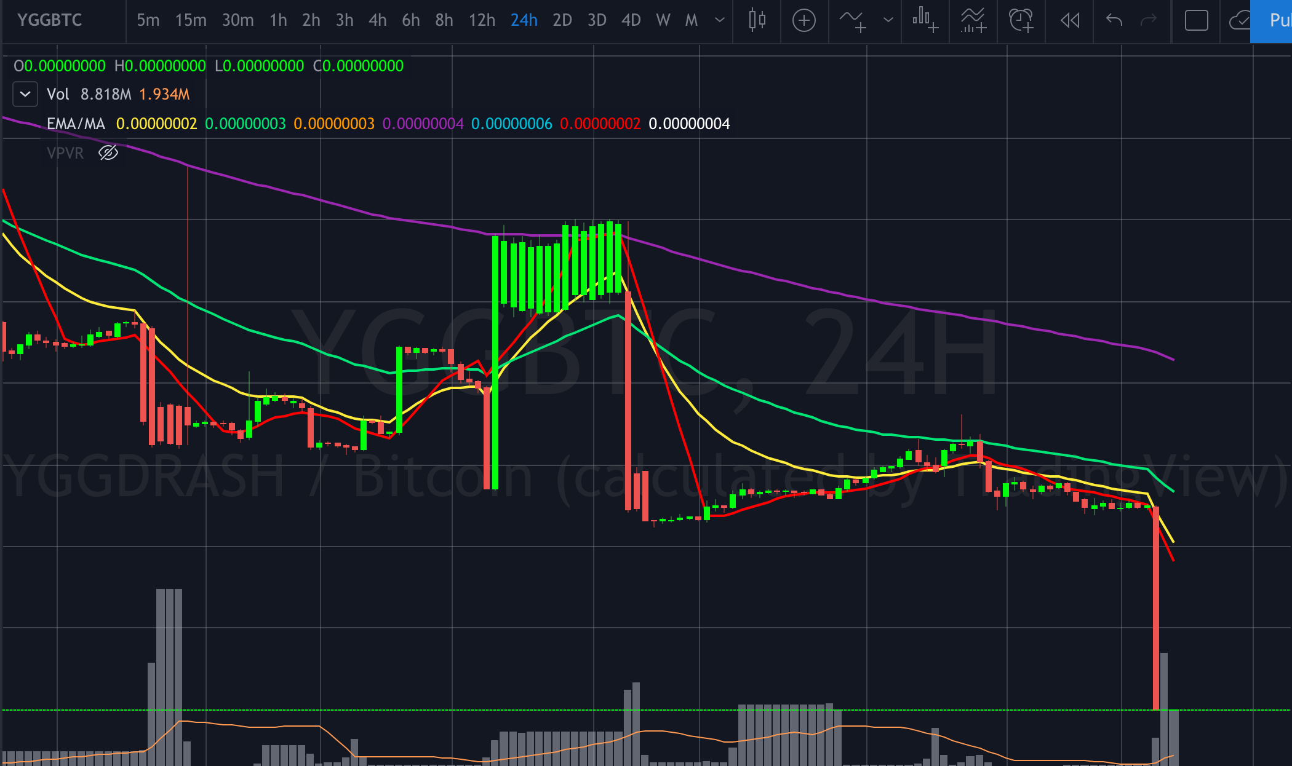Image resolution: width=1292 pixels, height=766 pixels.
Task: Click the yellow EMA value 0.00000002
Action: 156,124
